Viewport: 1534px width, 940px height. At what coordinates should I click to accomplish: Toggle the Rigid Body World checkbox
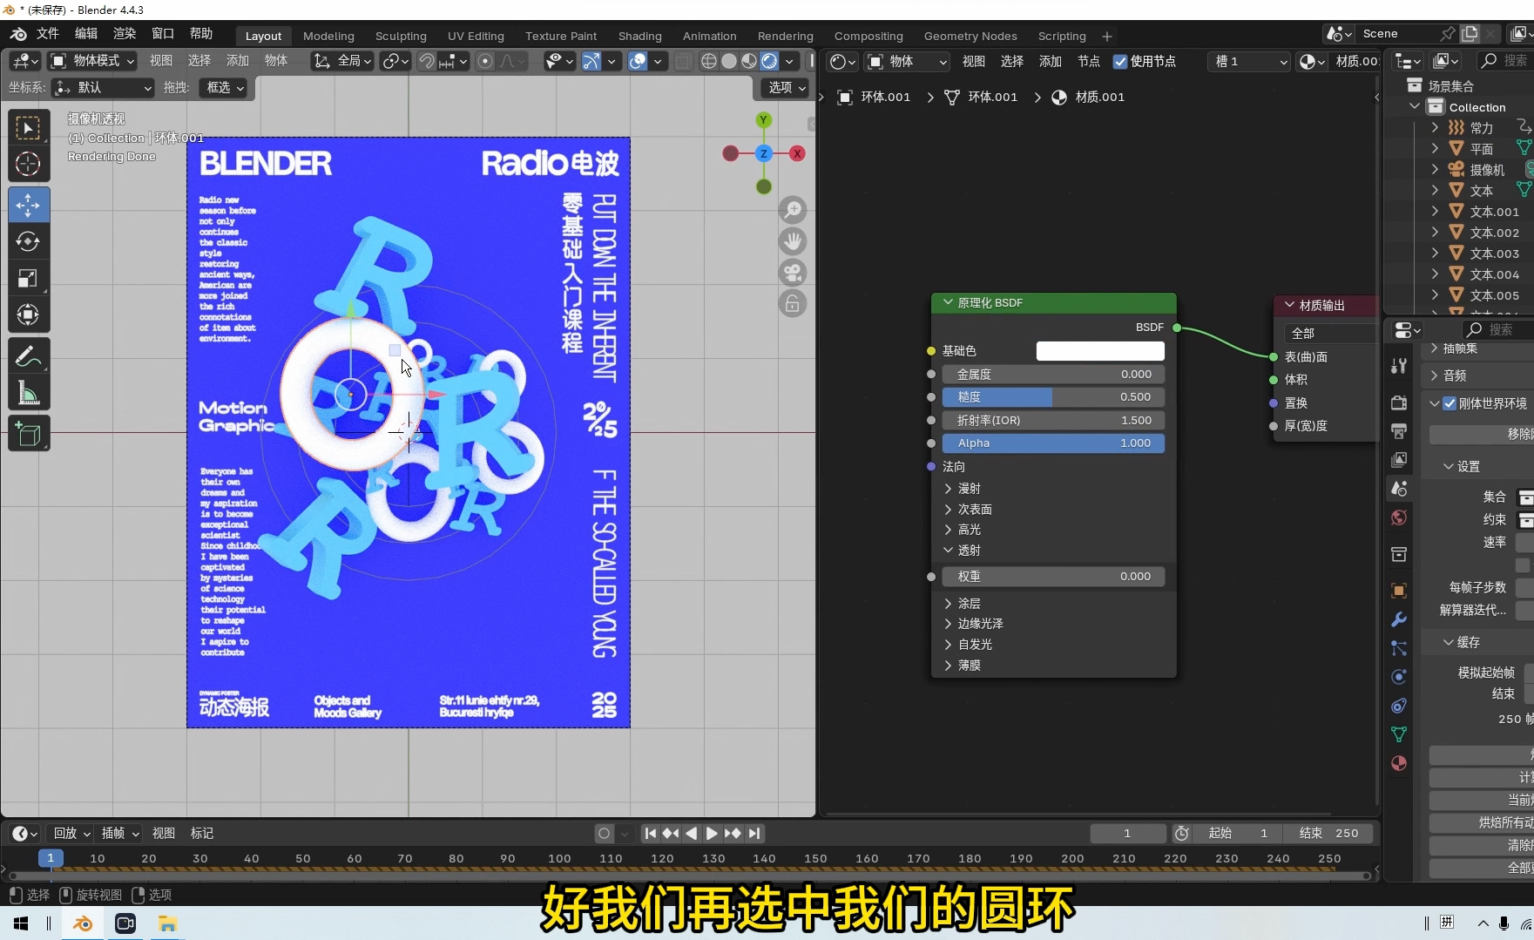pos(1450,403)
